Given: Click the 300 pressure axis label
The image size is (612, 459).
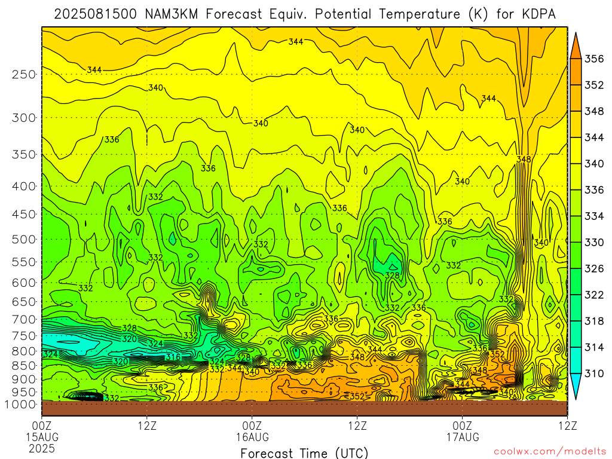Looking at the screenshot, I should [24, 118].
